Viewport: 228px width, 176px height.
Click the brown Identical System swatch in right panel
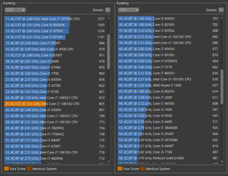143,169
